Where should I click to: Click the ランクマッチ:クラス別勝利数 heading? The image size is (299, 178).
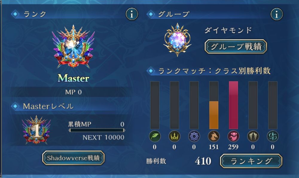214,71
